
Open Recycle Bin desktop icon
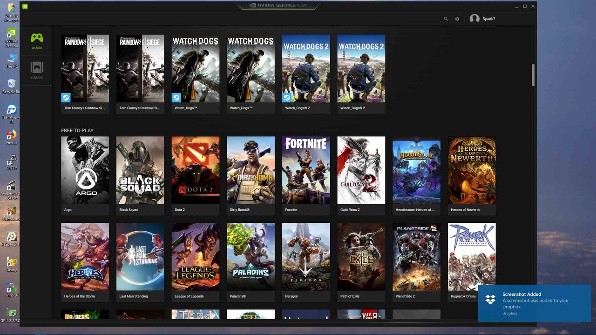click(x=11, y=86)
